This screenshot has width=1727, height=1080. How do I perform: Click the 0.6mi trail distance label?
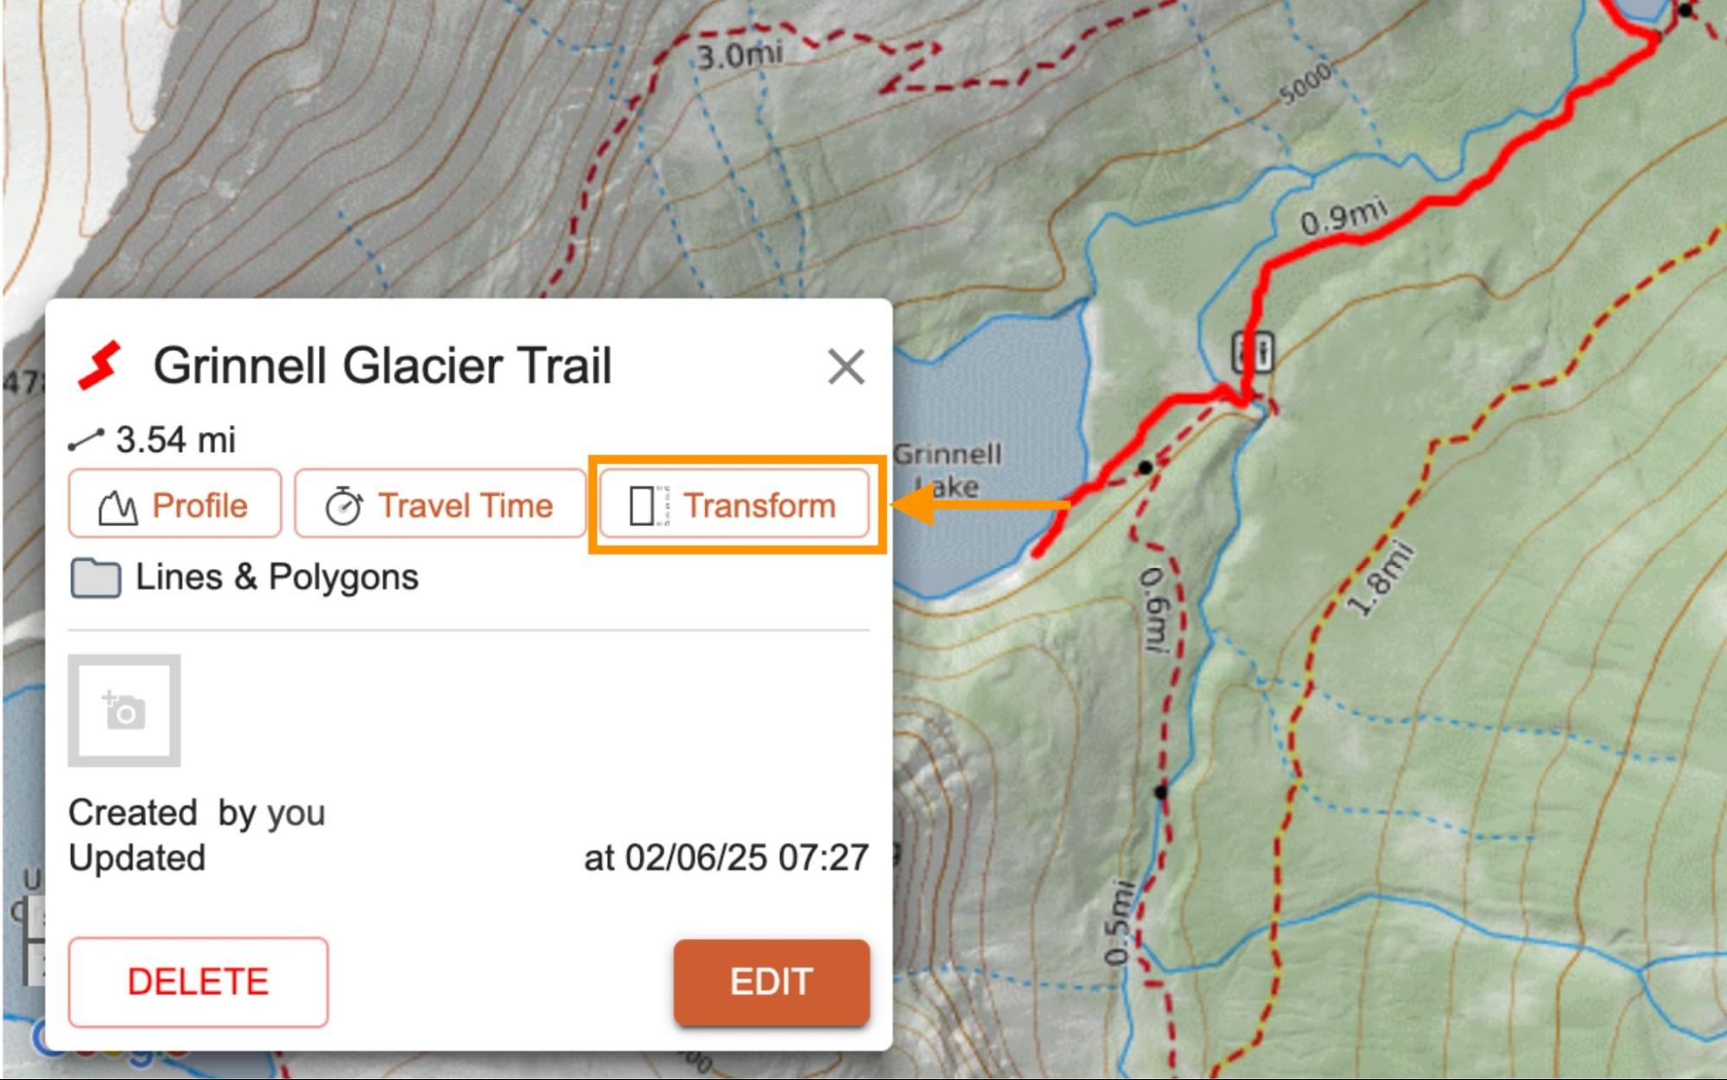[1155, 609]
